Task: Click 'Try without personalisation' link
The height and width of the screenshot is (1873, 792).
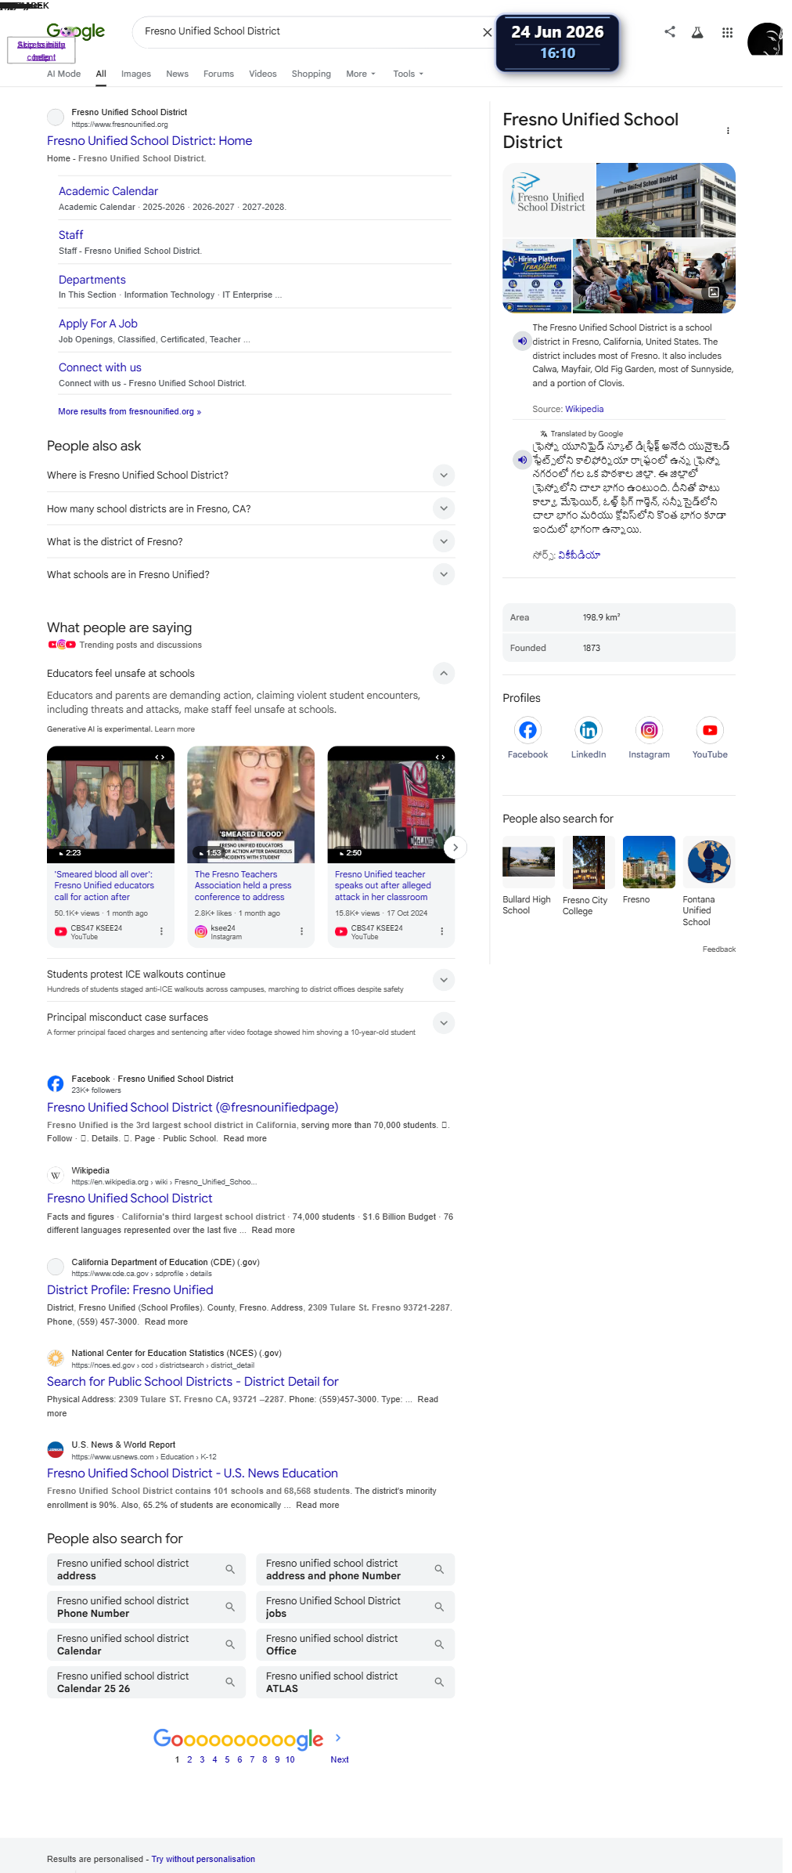Action: point(203,1859)
